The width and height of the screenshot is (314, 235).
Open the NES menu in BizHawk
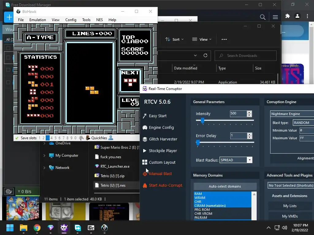[100, 20]
